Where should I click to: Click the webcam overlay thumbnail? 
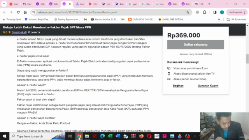point(224,126)
